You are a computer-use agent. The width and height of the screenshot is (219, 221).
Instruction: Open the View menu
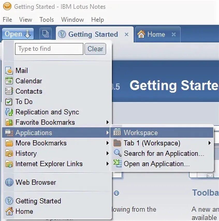tap(26, 20)
